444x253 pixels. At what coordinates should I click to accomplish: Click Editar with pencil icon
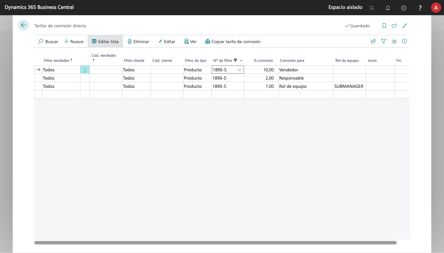tap(167, 42)
